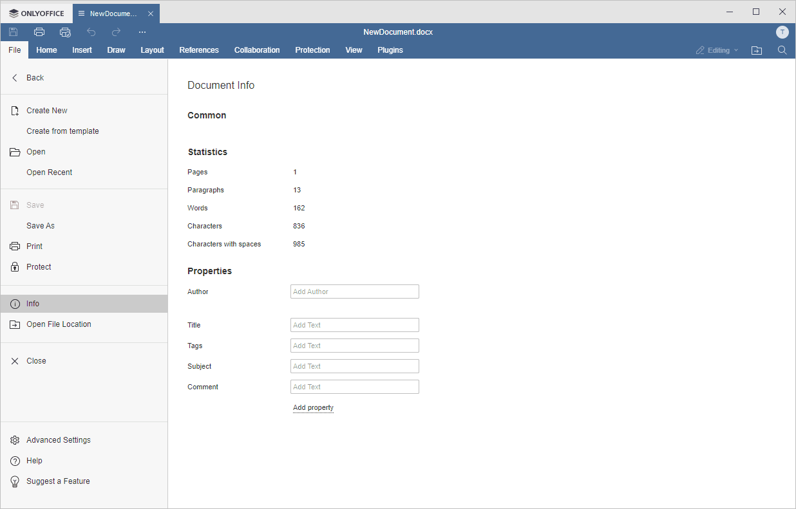The width and height of the screenshot is (796, 509).
Task: Open the References tab
Action: pos(199,50)
